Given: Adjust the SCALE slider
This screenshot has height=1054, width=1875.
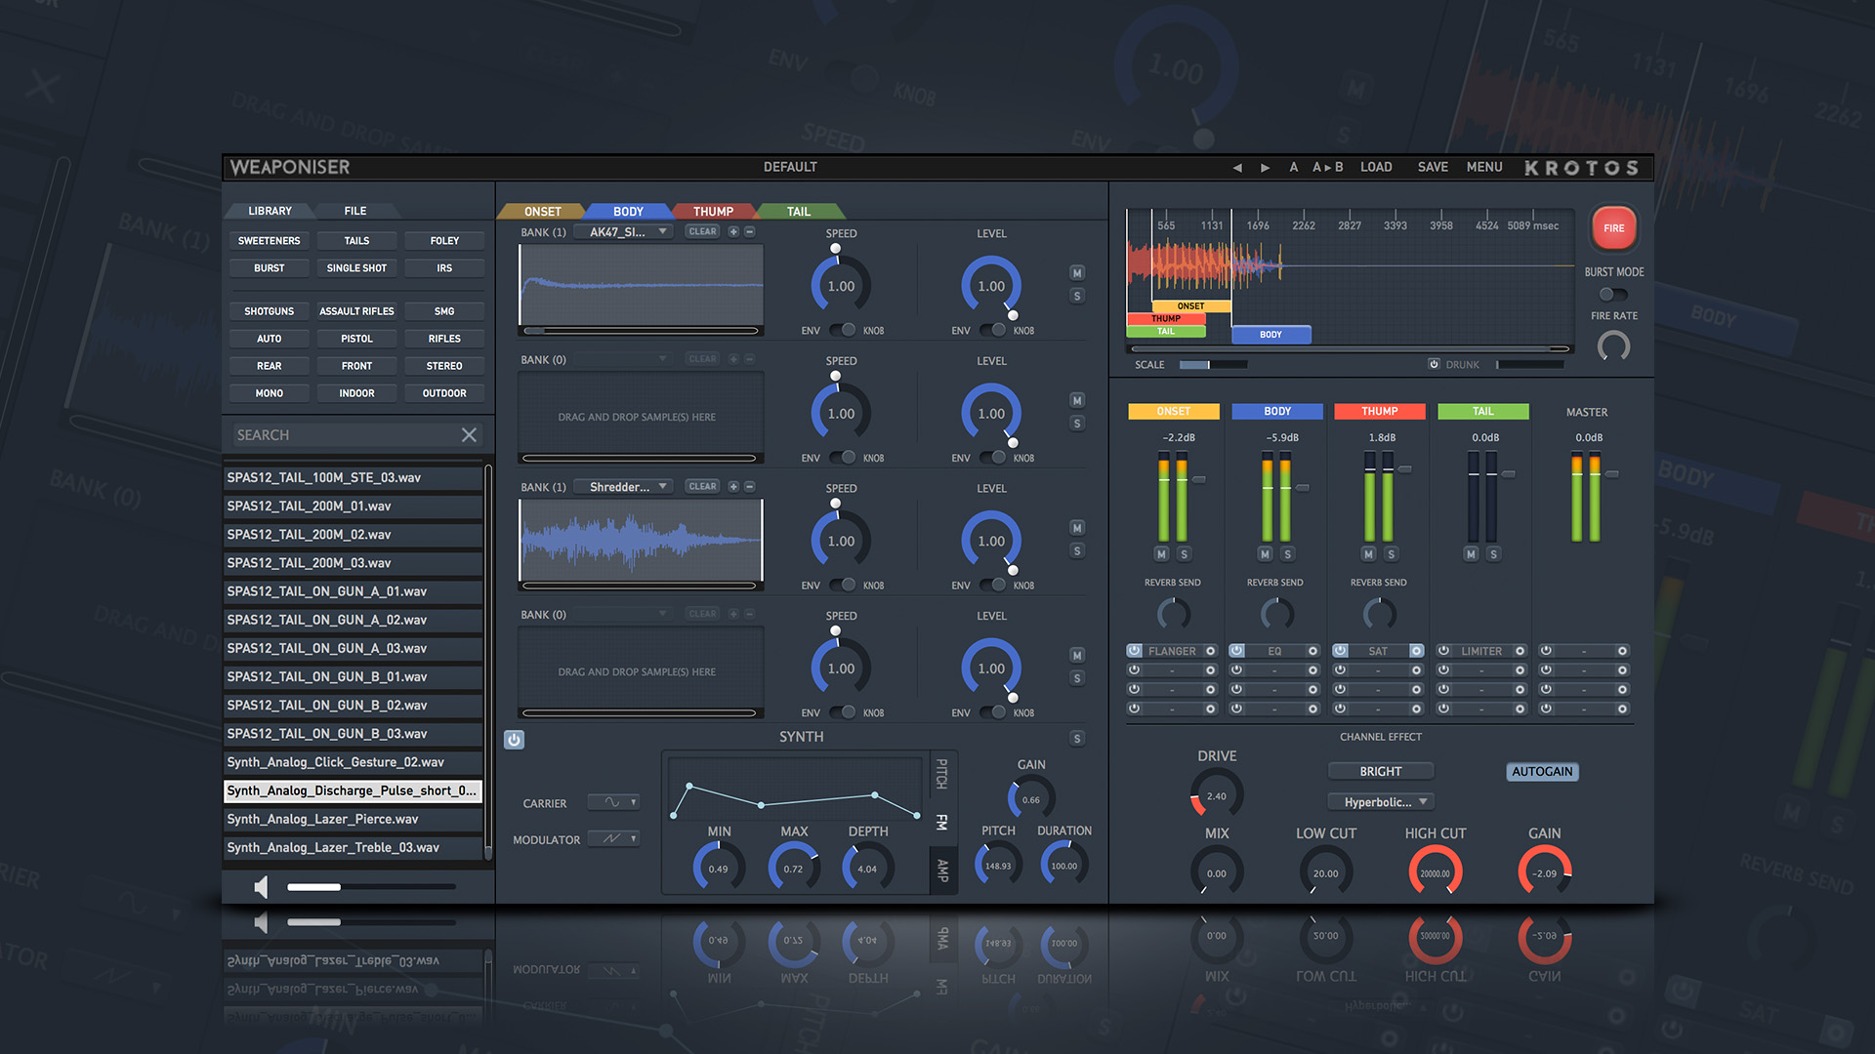Looking at the screenshot, I should click(1213, 365).
